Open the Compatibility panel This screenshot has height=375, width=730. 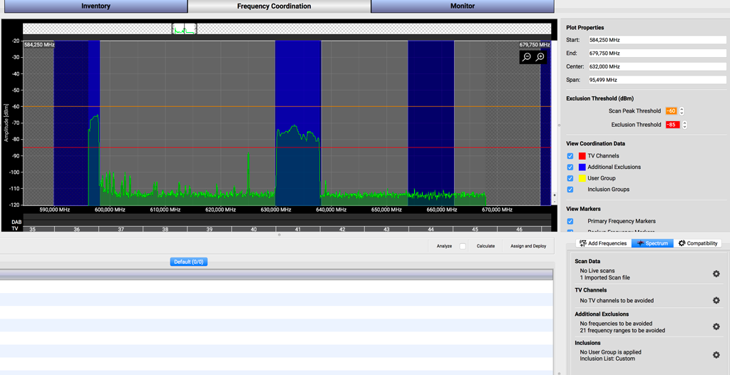tap(698, 243)
